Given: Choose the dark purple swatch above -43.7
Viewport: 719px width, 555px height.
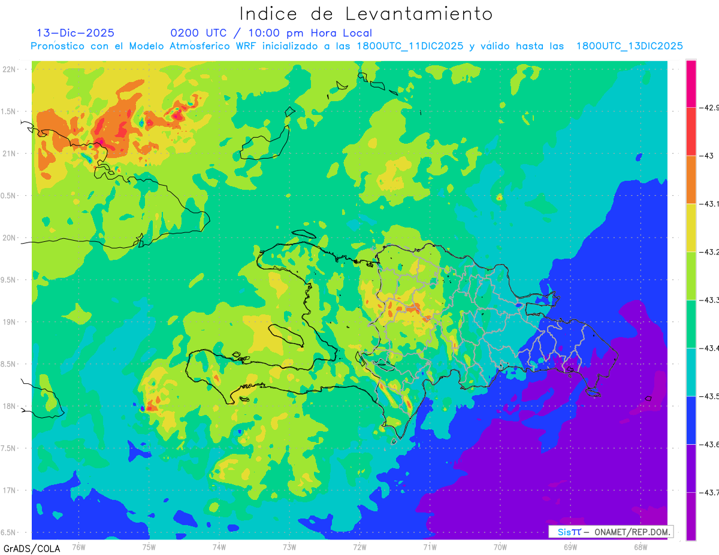Looking at the screenshot, I should (691, 468).
